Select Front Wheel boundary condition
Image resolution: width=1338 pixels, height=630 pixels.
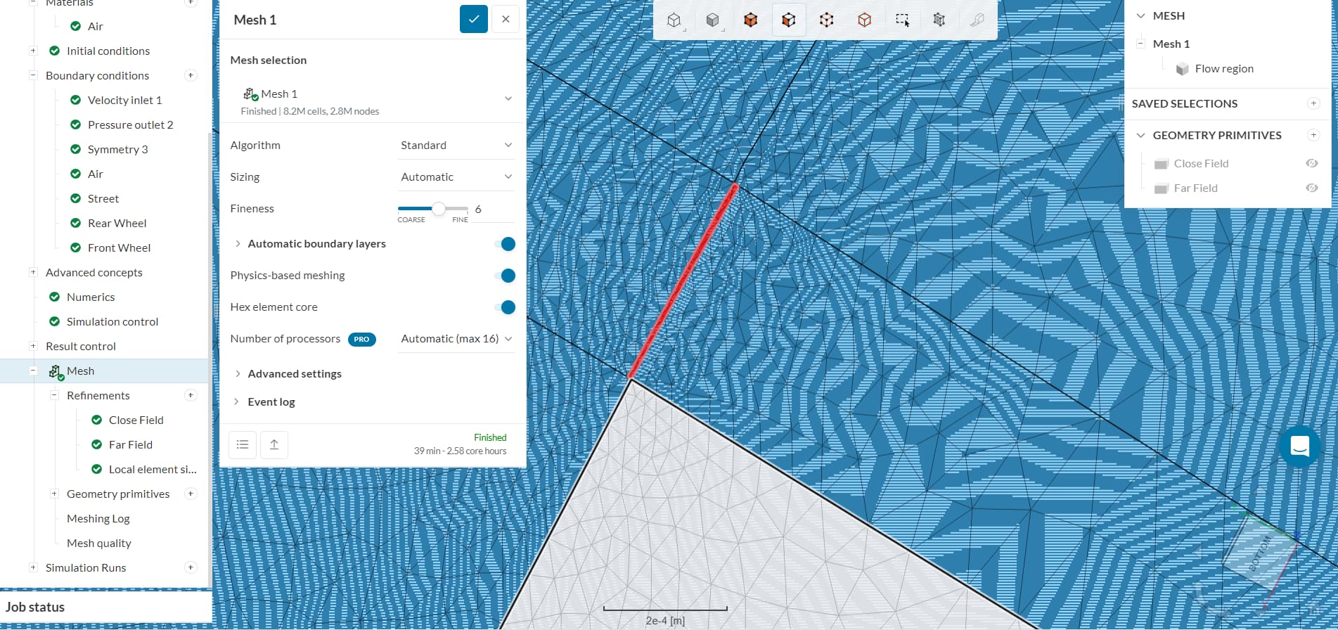119,247
